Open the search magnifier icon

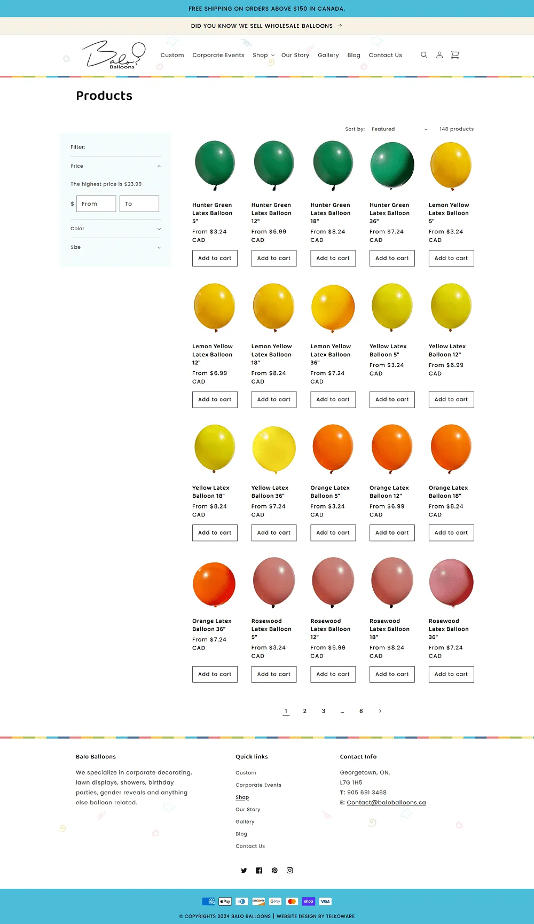(424, 55)
